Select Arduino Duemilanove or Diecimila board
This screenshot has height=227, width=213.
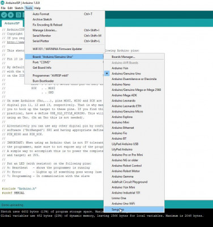[134, 79]
